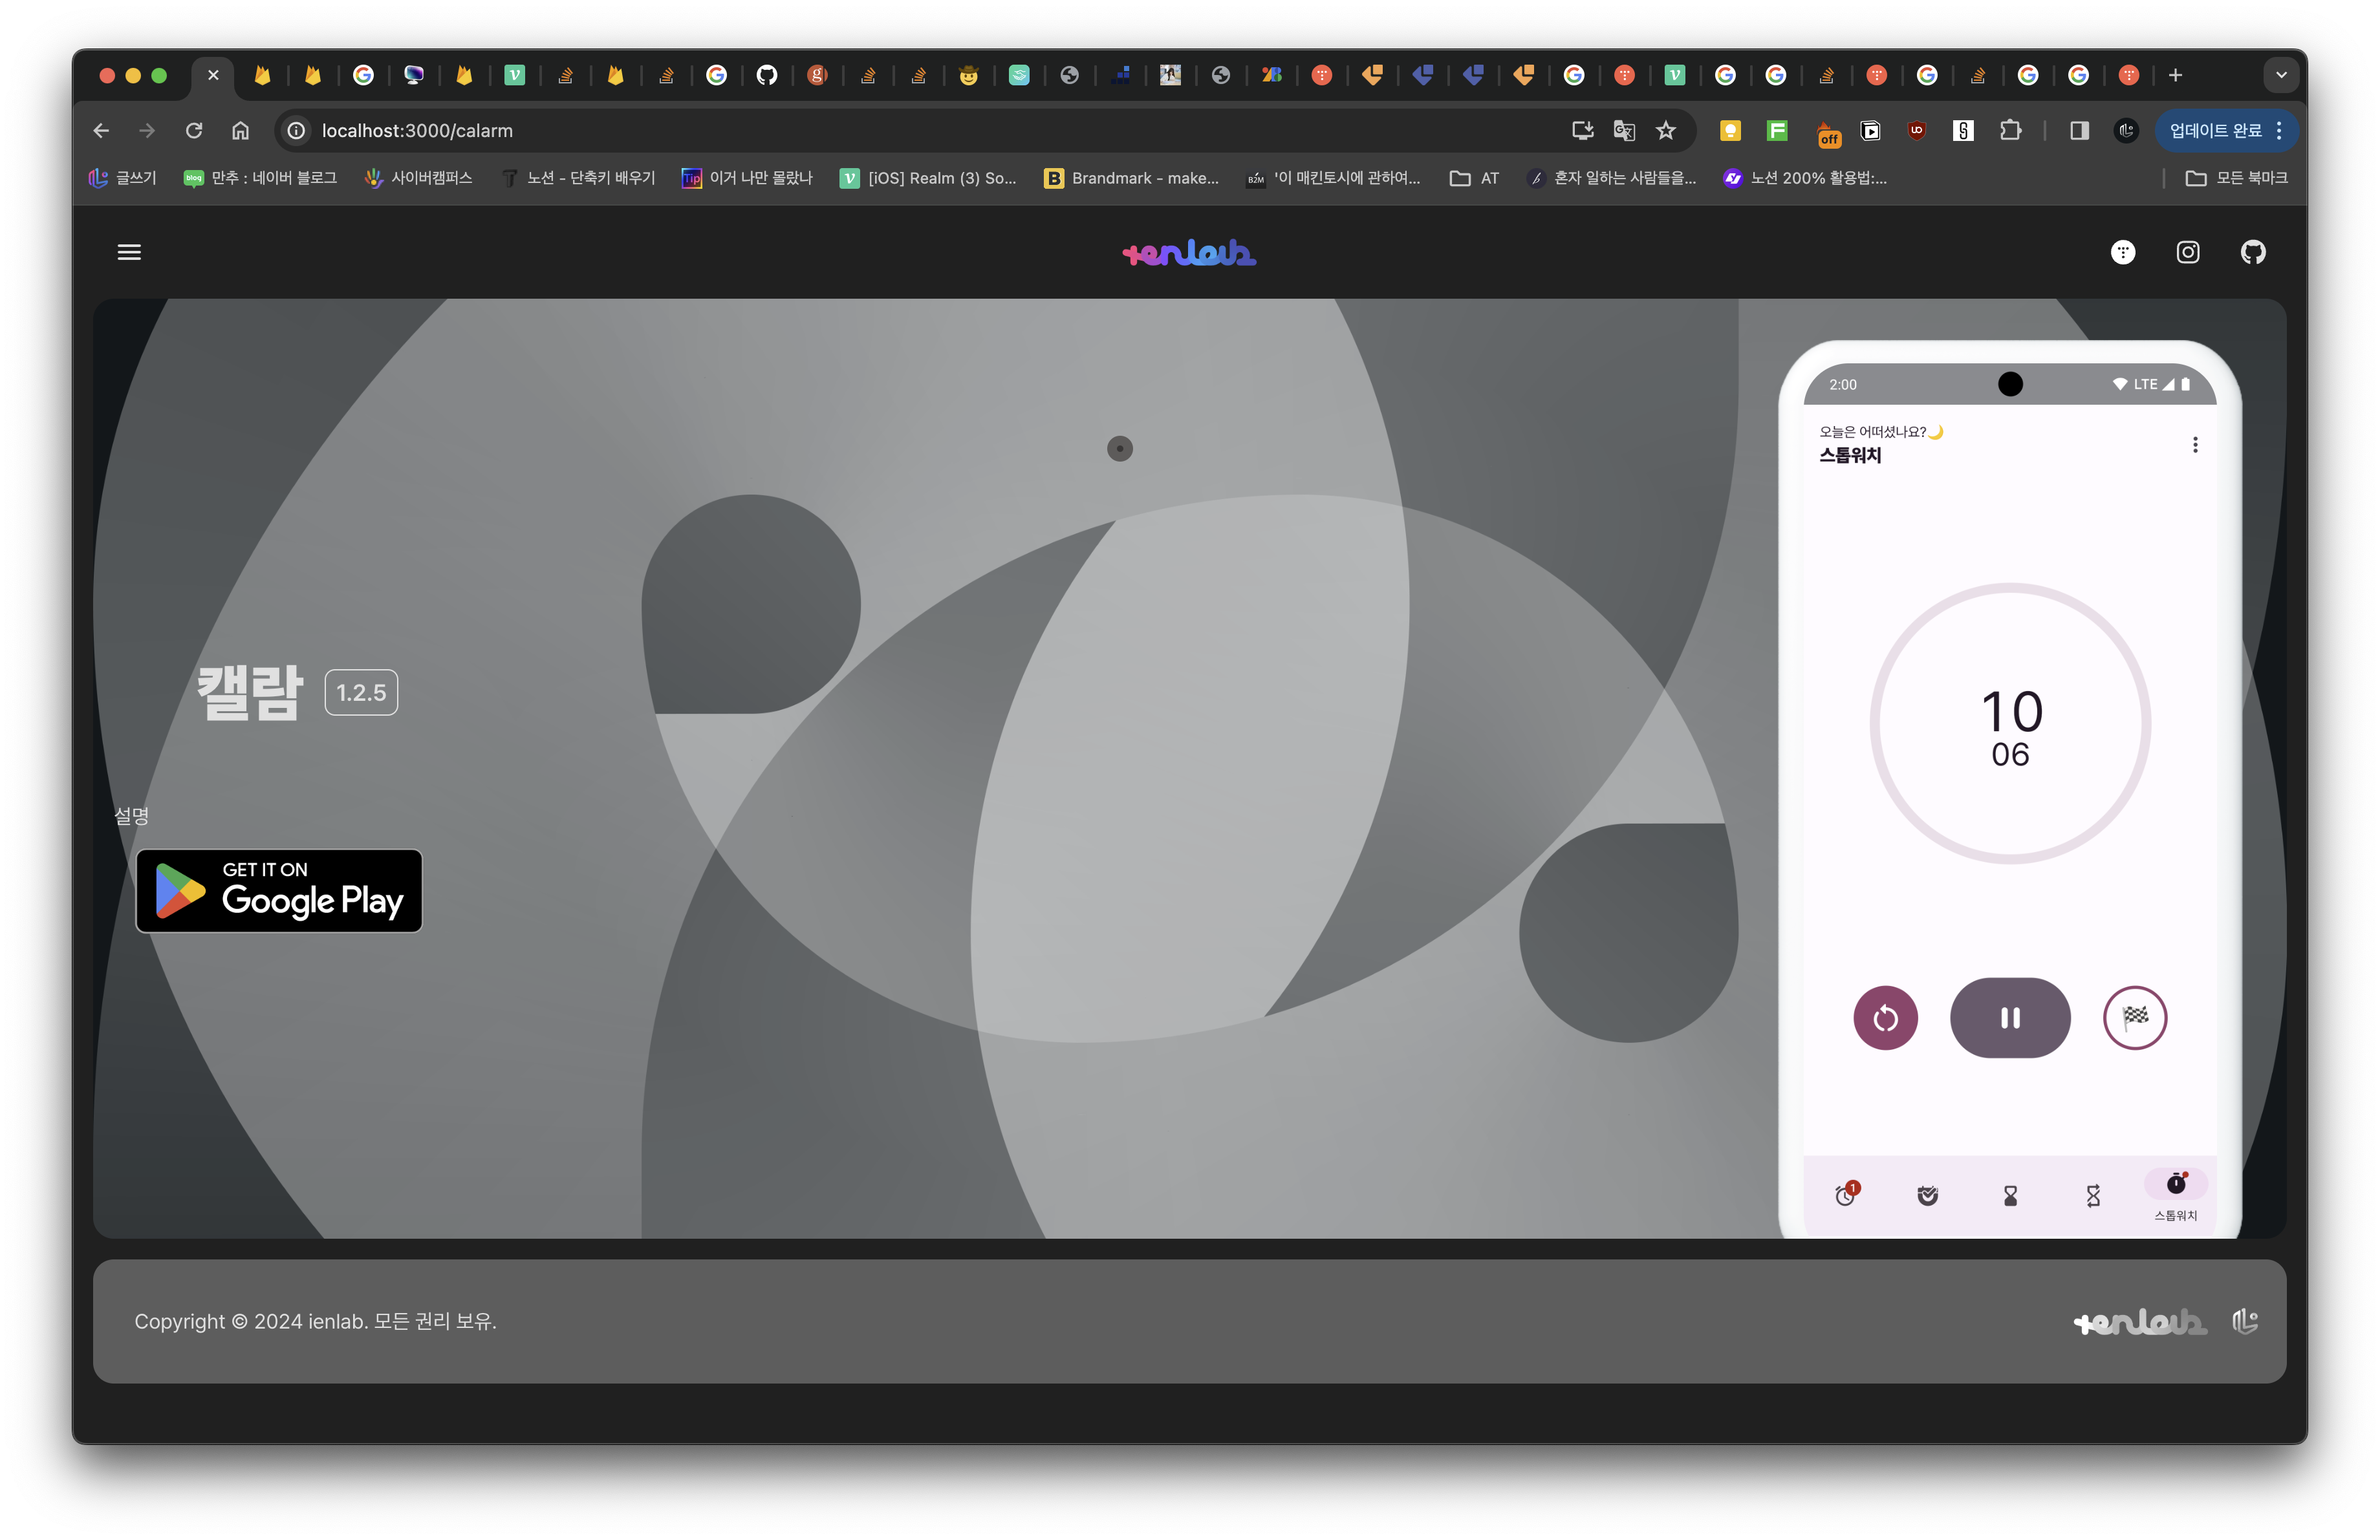This screenshot has height=1540, width=2380.
Task: Select the 스톱워치 bottom navigation tab
Action: (2175, 1194)
